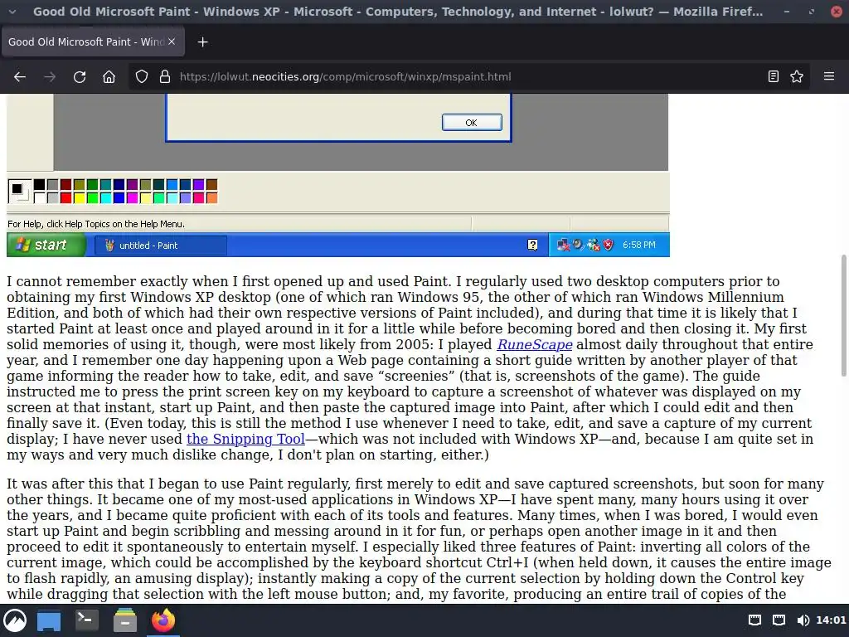Open the file manager from the taskbar

[125, 620]
